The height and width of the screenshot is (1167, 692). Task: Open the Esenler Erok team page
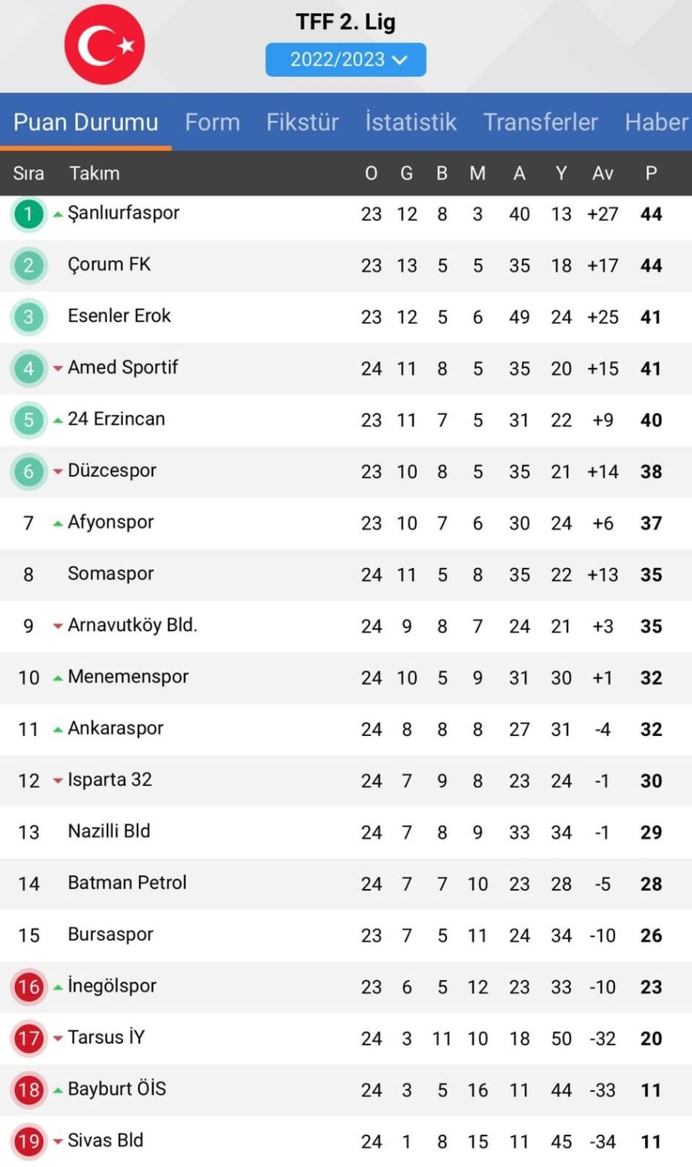click(119, 316)
